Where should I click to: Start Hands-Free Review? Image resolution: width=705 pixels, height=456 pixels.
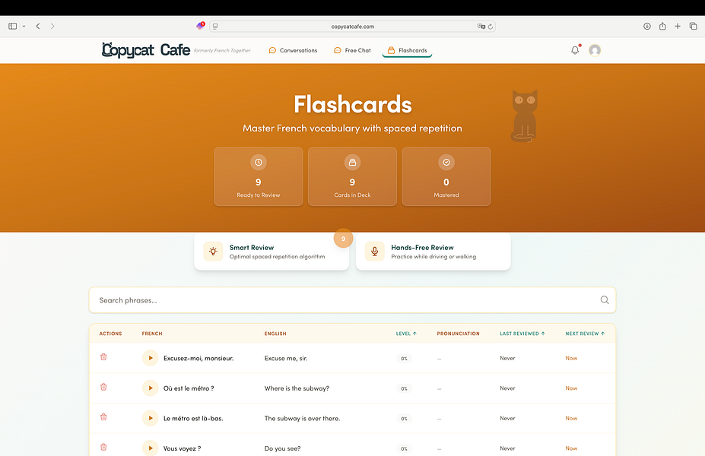pos(433,252)
